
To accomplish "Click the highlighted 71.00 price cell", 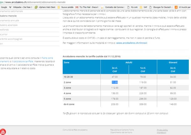I will [115, 82].
